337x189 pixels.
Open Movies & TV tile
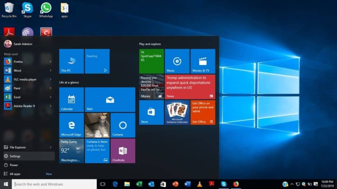coord(203,61)
